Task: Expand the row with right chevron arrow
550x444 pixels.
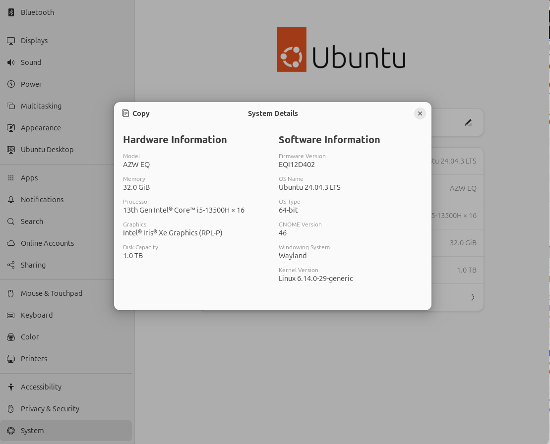Action: pyautogui.click(x=472, y=297)
